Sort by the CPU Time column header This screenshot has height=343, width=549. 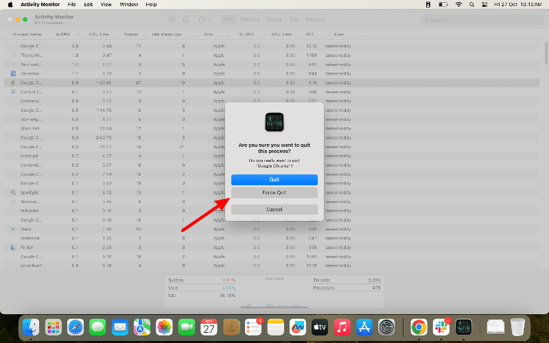99,34
